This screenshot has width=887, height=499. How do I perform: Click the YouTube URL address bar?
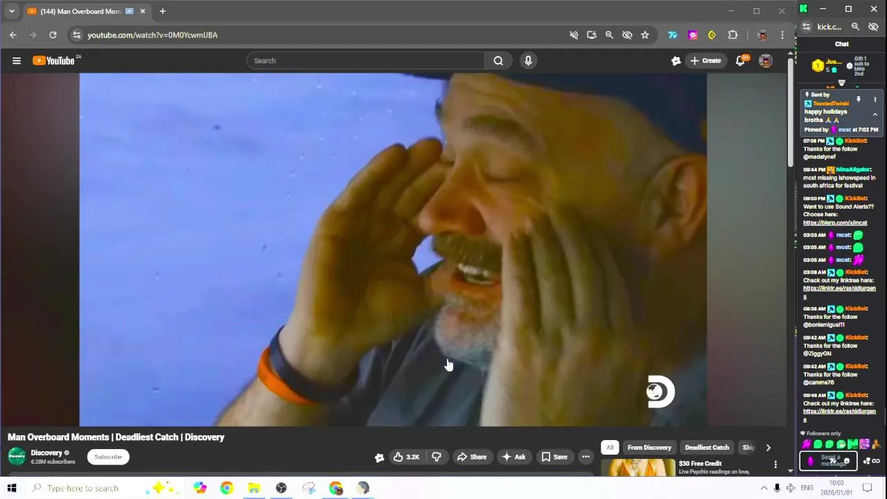tap(319, 35)
